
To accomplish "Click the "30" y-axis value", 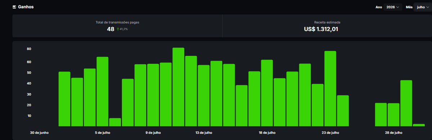I will (x=29, y=94).
